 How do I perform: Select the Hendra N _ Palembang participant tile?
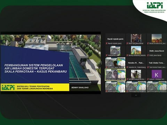(136, 63)
